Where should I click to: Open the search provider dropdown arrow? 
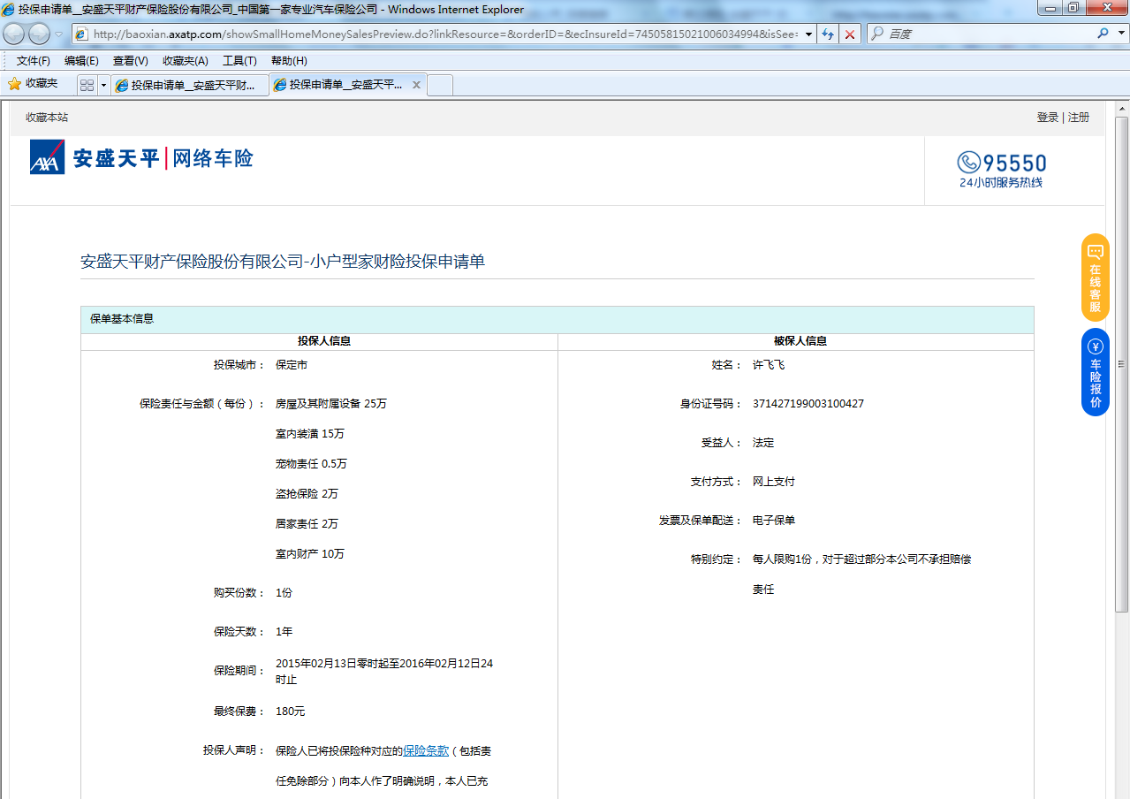tap(1119, 34)
